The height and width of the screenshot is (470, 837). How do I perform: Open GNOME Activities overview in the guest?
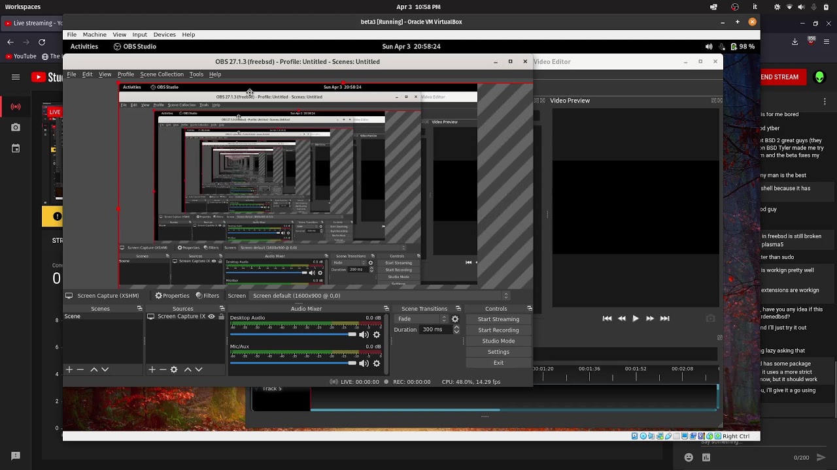tap(84, 47)
